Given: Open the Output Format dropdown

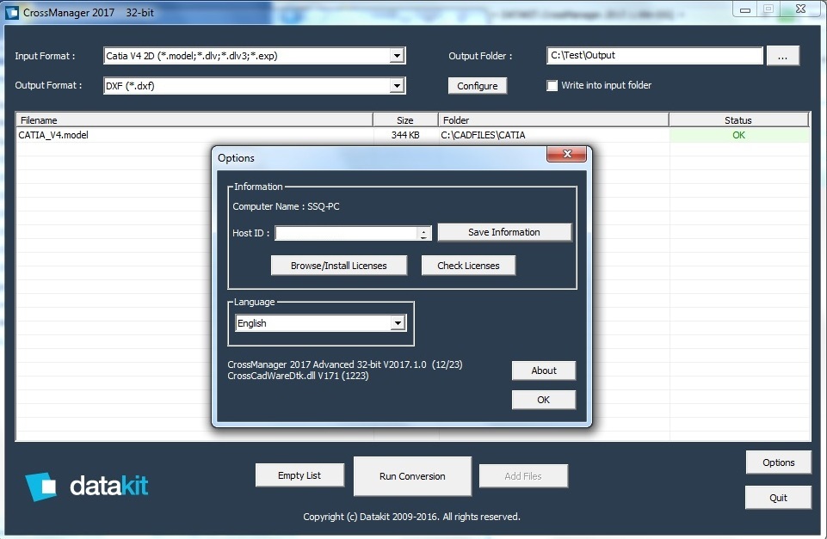Looking at the screenshot, I should (x=398, y=86).
